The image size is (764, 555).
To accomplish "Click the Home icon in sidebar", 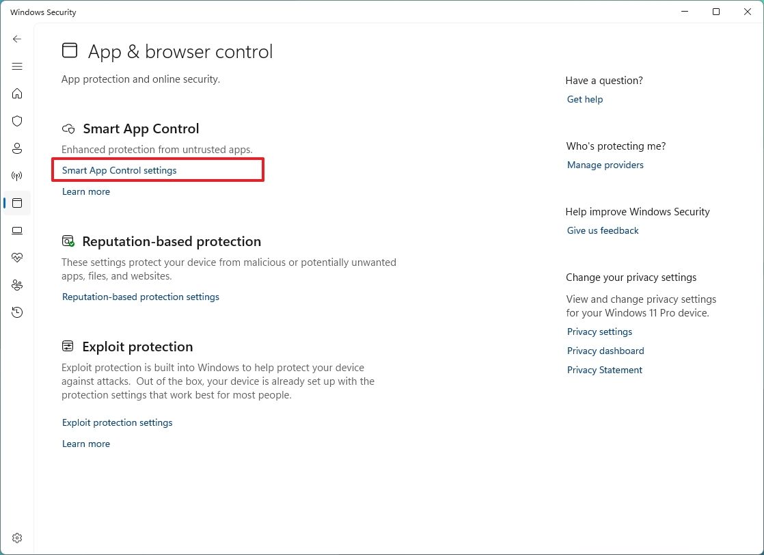I will click(17, 94).
